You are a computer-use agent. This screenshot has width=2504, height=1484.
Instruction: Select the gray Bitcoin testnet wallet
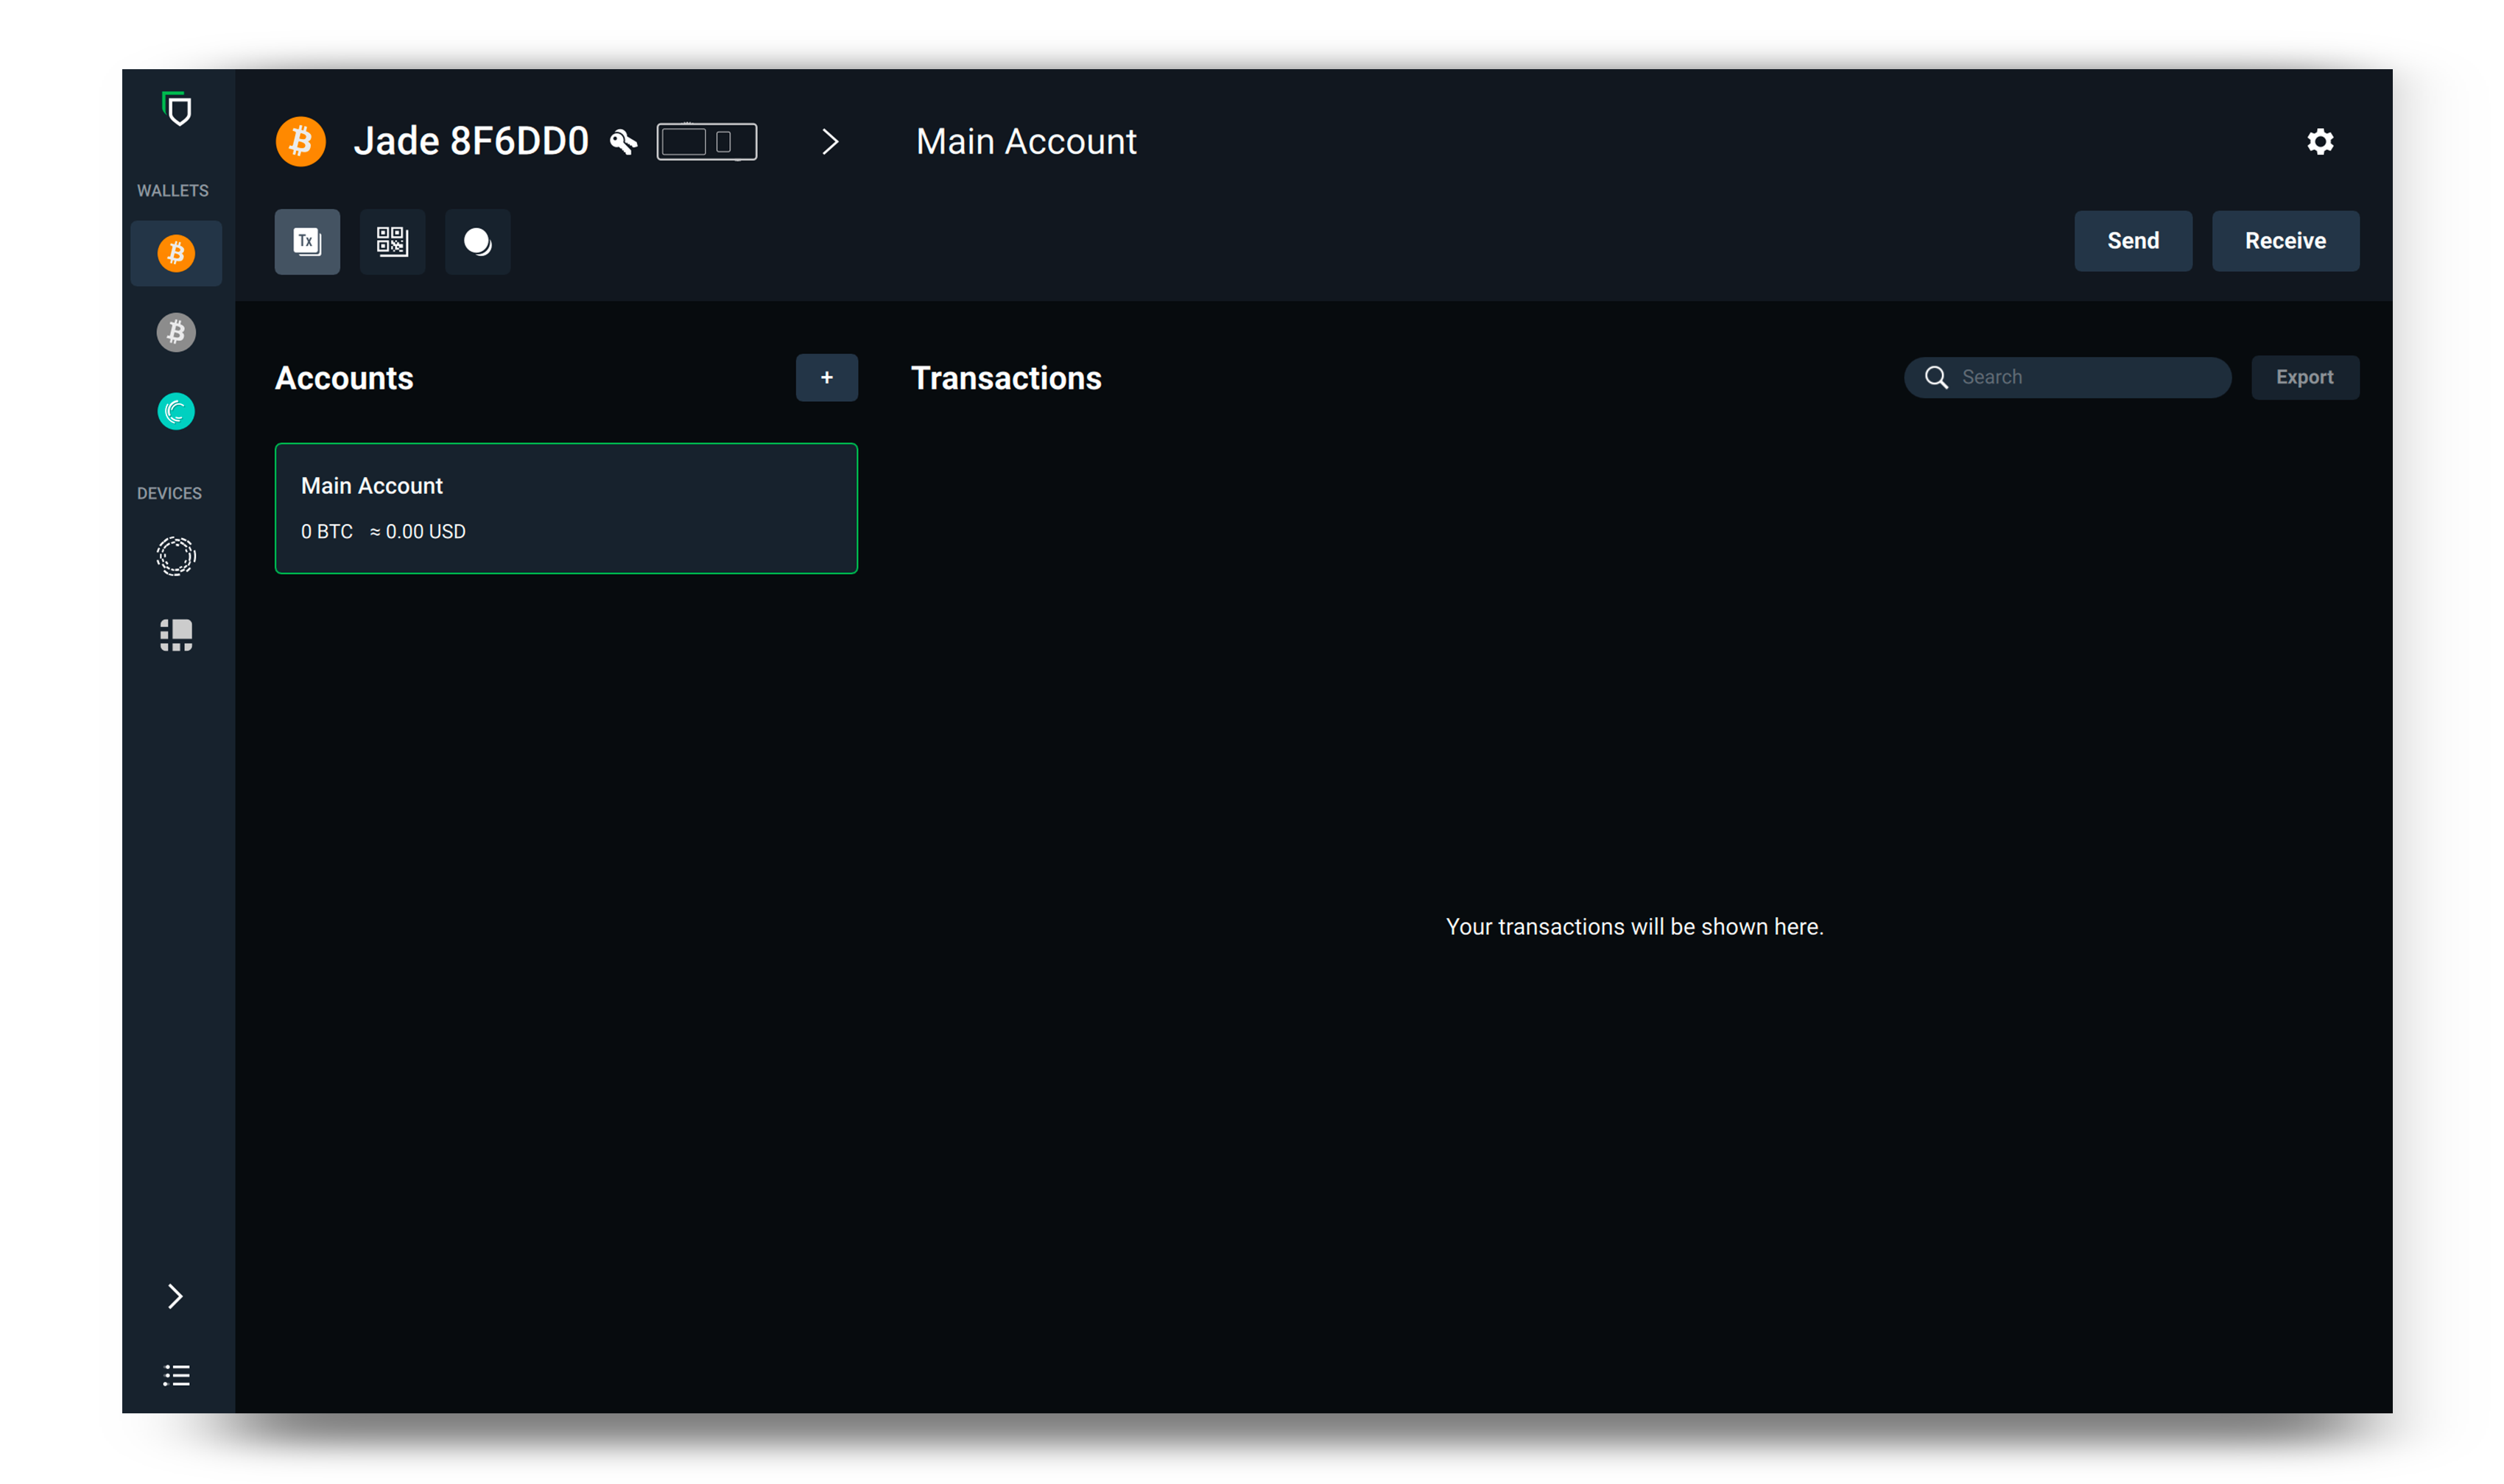176,332
